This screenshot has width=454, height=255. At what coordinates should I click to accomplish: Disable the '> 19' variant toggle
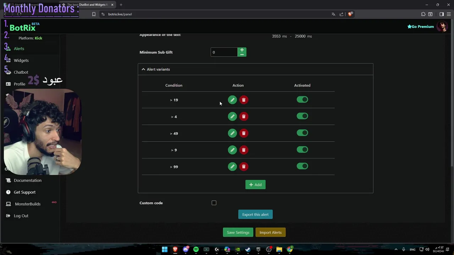[303, 100]
